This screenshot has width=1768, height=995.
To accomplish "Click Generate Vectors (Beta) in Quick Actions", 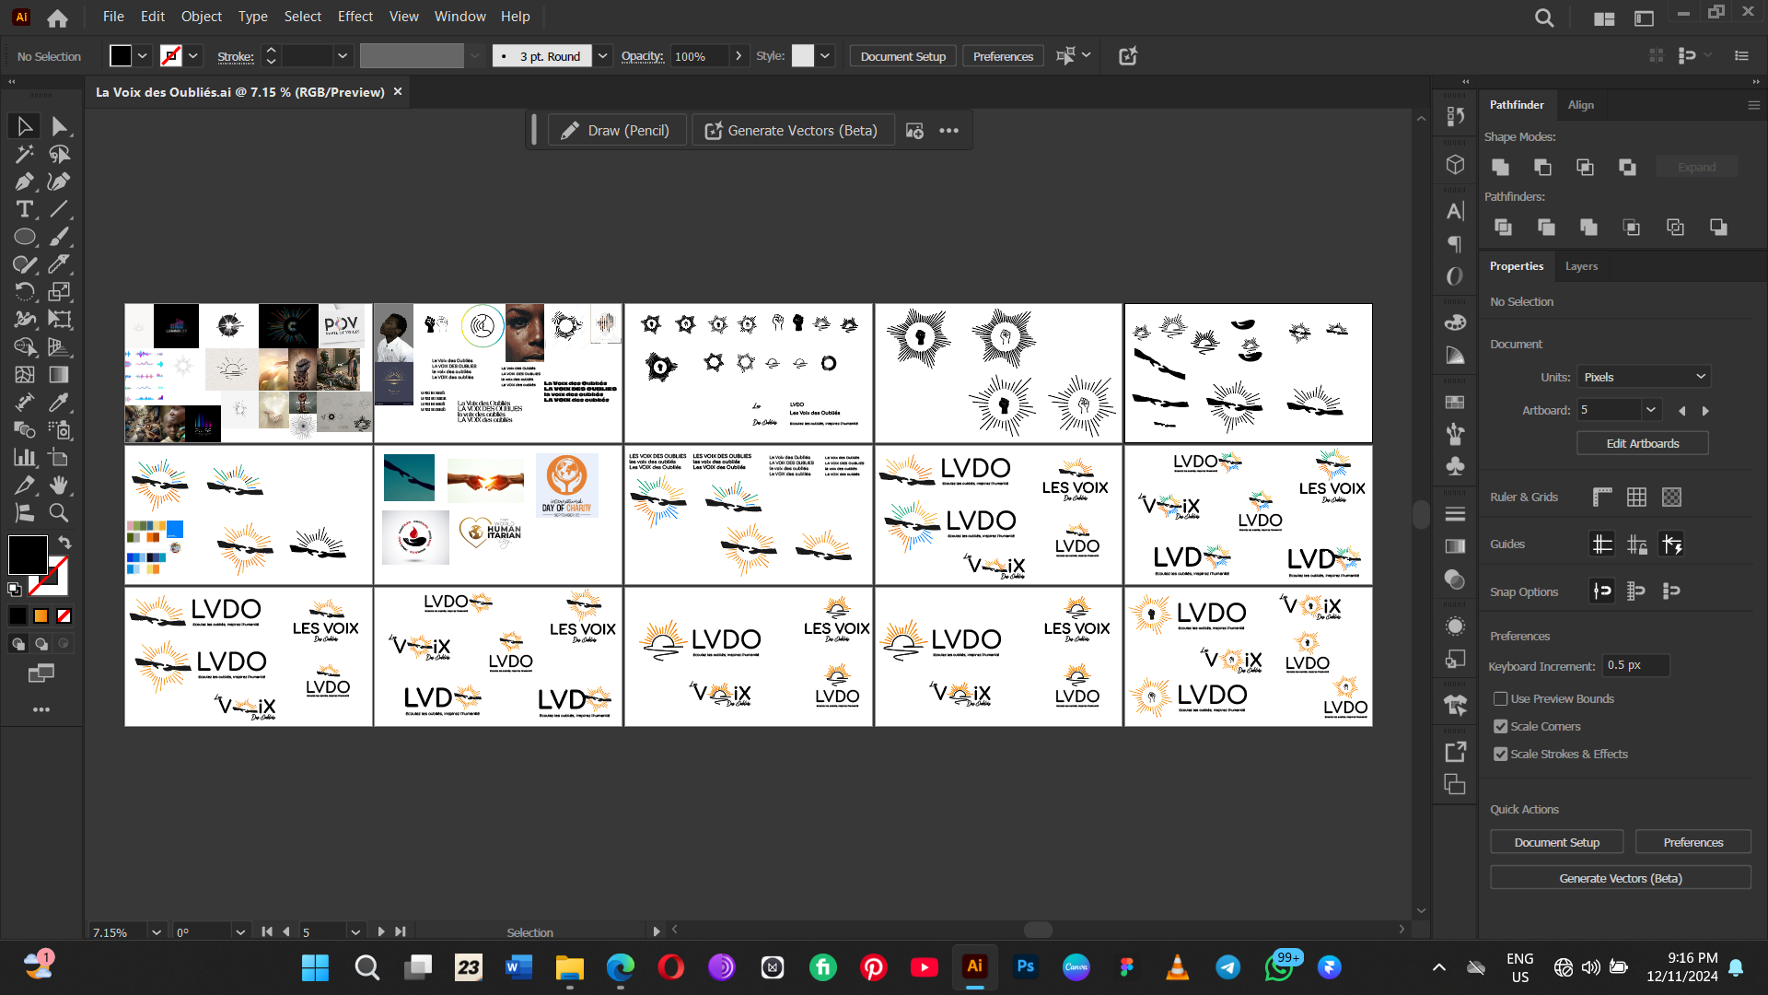I will [1621, 878].
